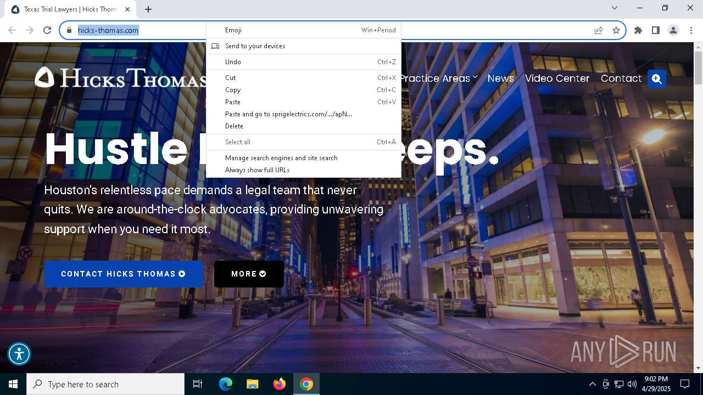Open the tab search chevron
This screenshot has width=703, height=395.
click(x=615, y=8)
